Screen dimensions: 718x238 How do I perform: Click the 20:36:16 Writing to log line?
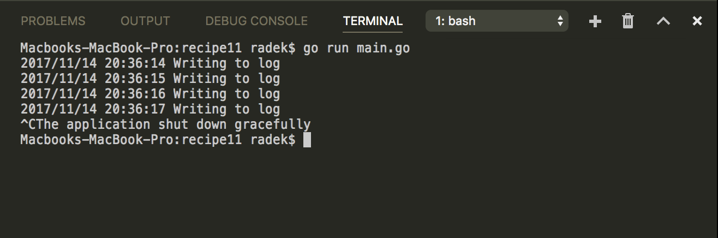[x=150, y=94]
